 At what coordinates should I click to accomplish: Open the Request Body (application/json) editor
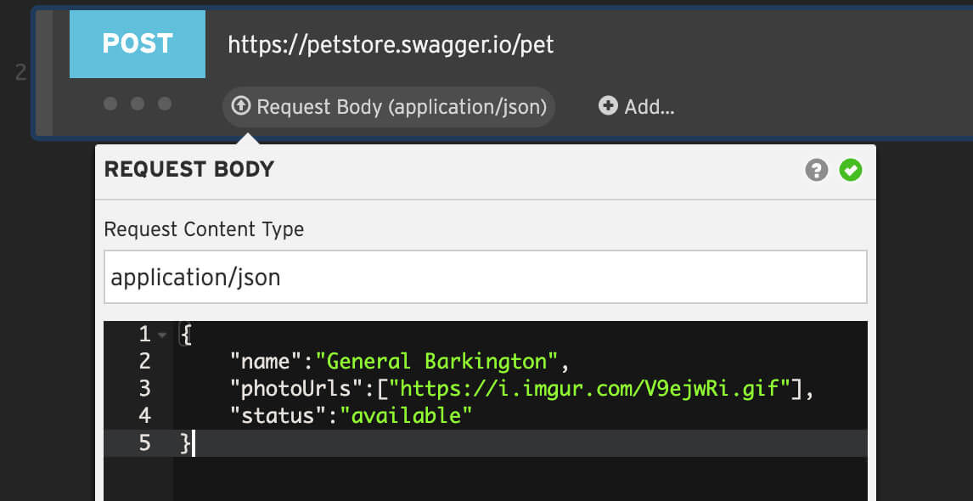coord(388,106)
